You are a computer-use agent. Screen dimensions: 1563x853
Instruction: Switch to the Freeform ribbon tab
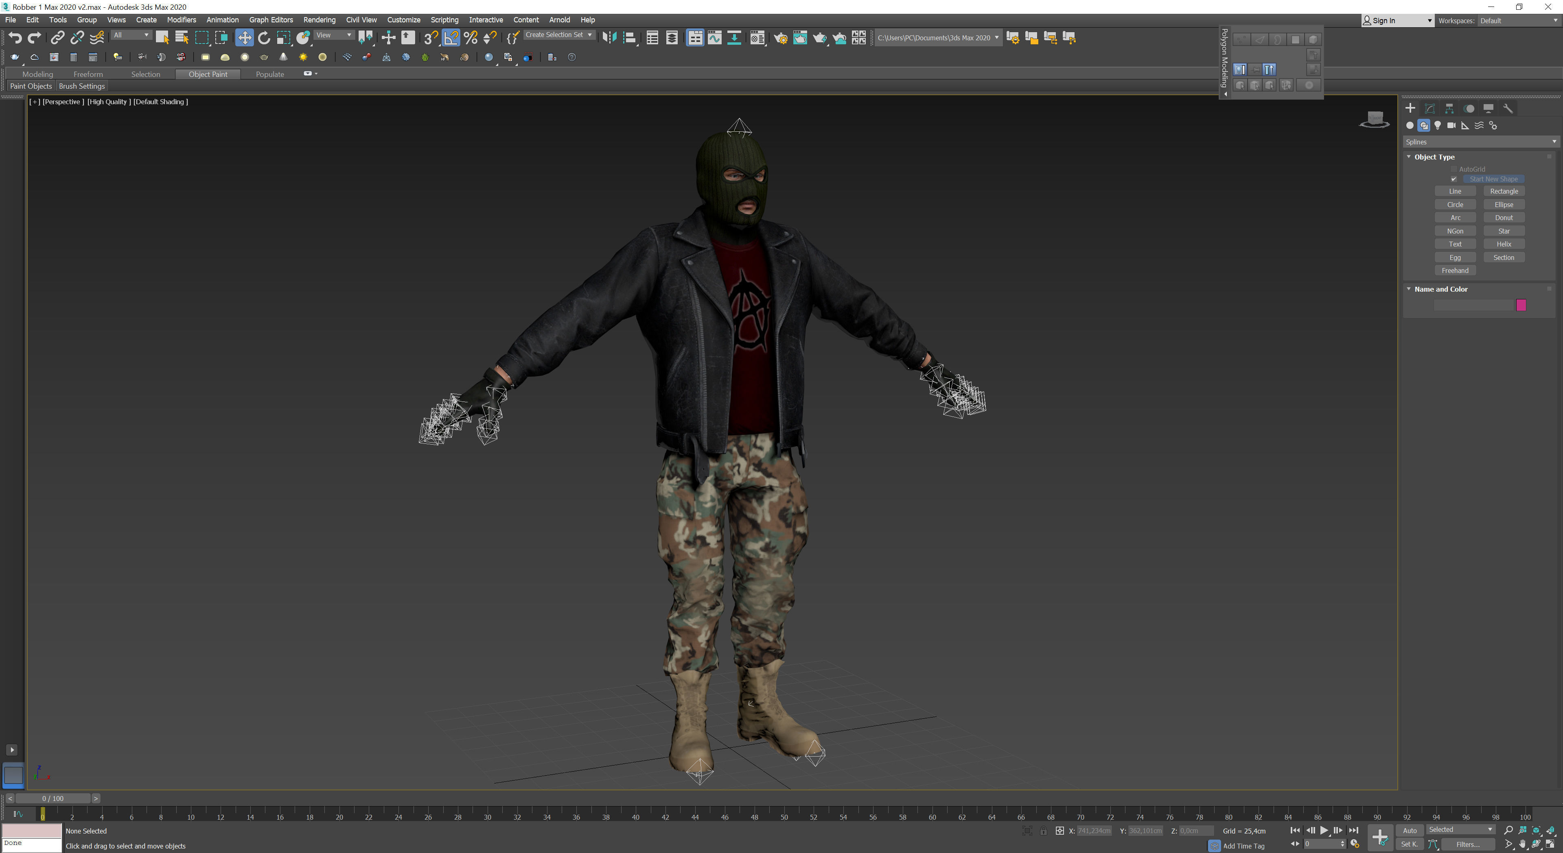point(88,74)
